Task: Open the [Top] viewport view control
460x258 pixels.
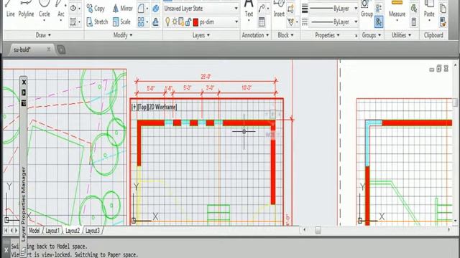Action: pyautogui.click(x=142, y=107)
